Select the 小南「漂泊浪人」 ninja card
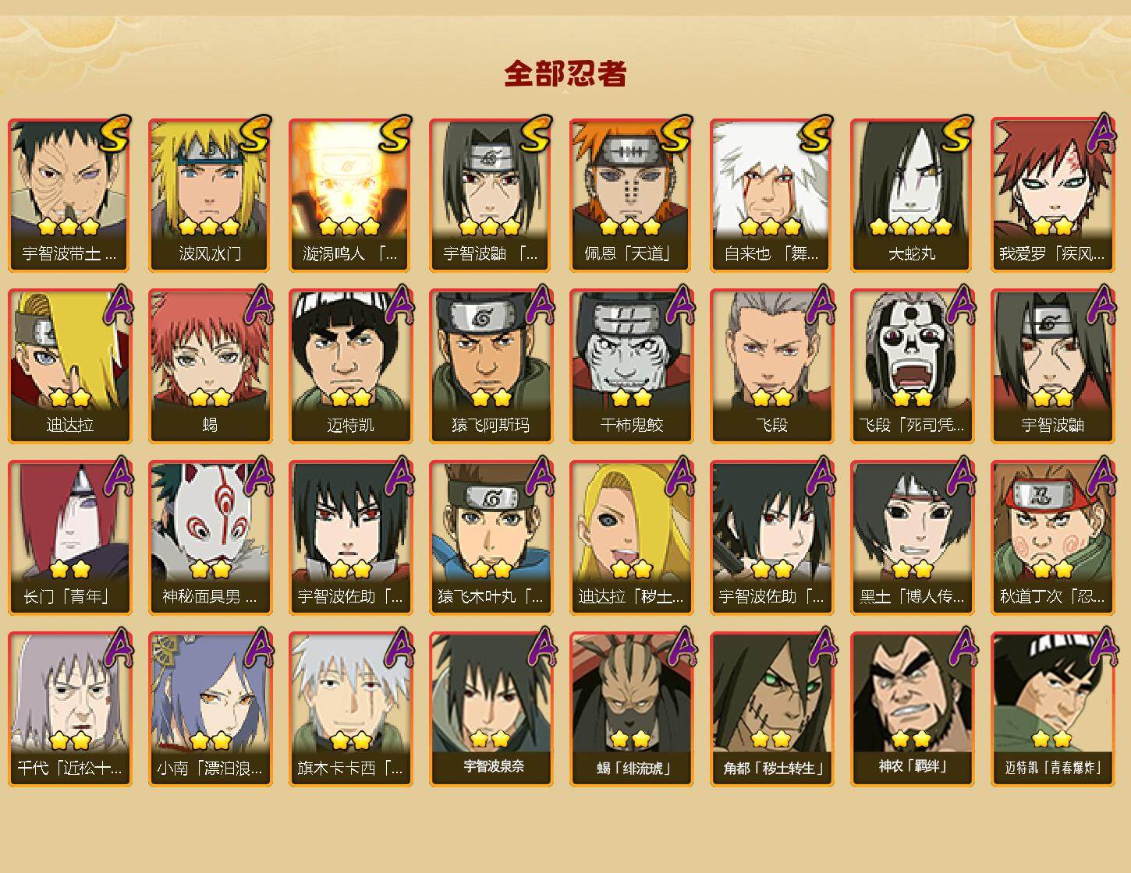Viewport: 1131px width, 873px height. [x=210, y=709]
